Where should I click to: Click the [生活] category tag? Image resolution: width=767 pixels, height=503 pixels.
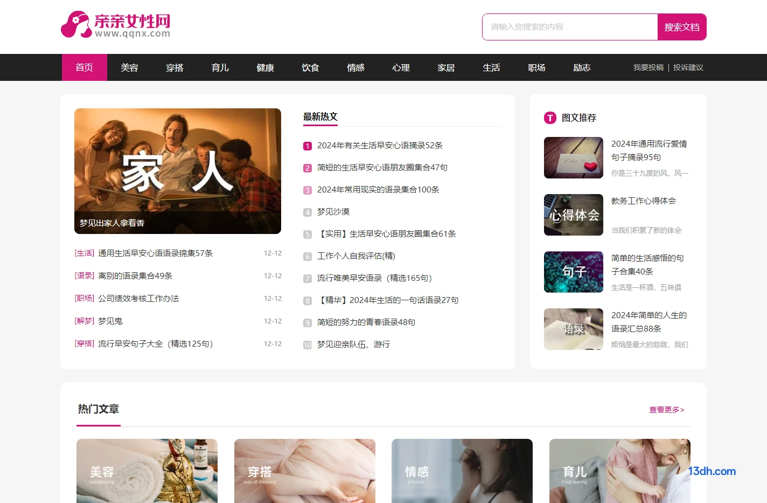pos(85,253)
